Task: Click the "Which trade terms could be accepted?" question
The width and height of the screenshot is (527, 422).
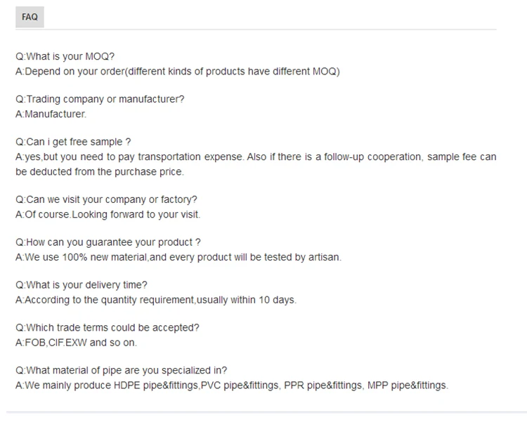Action: [108, 329]
